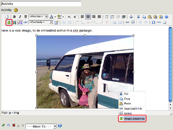Align text left
Screen dimensions: 173x130
tap(82, 17)
